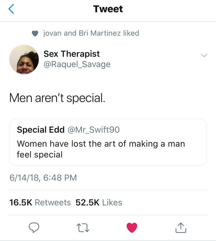Unlike the tweet with red heart

click(x=132, y=228)
